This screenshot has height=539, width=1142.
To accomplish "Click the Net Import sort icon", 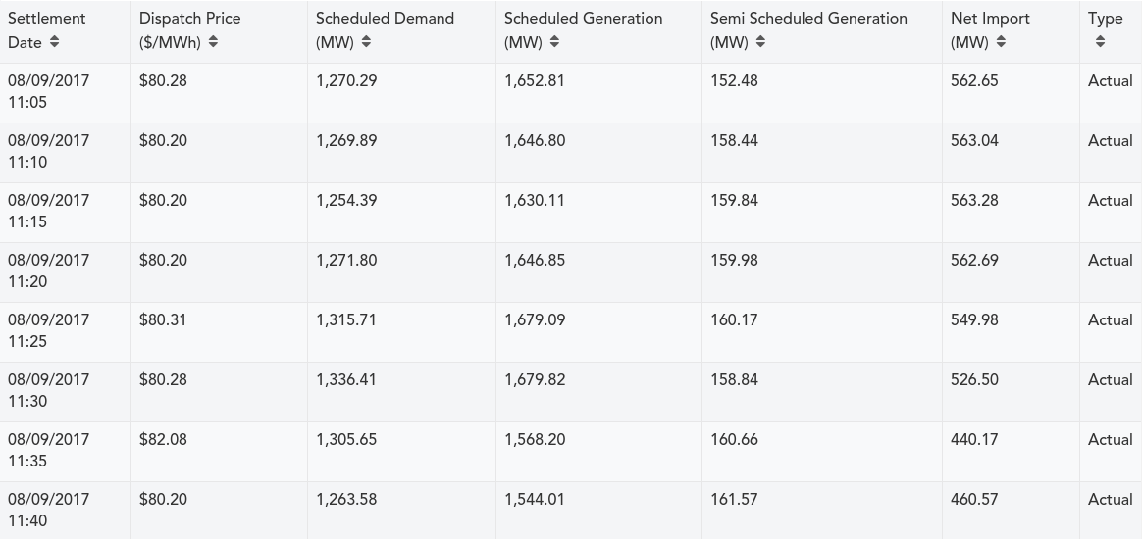I will tap(1001, 42).
